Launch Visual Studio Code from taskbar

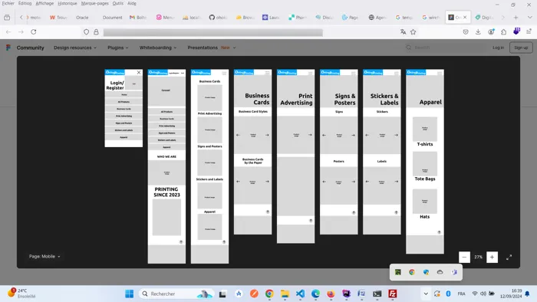click(300, 294)
